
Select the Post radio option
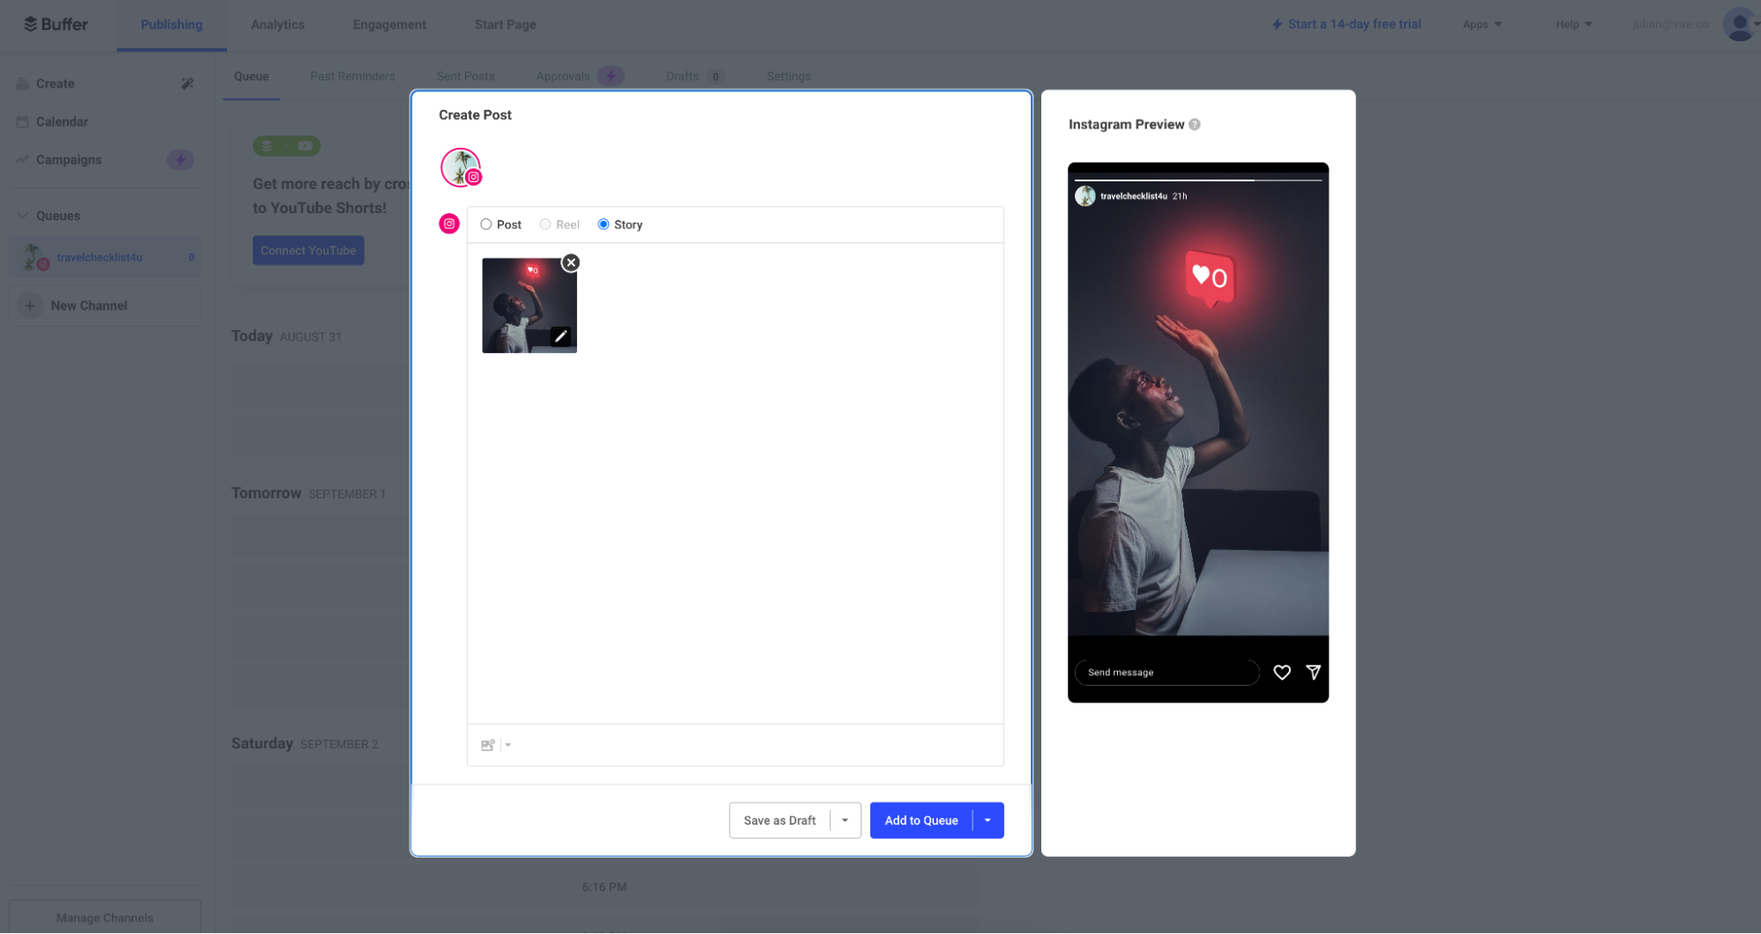click(x=485, y=224)
